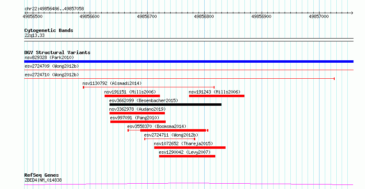Open the nsv191151 (Mills2006) label
This screenshot has height=189, width=365.
click(x=130, y=92)
